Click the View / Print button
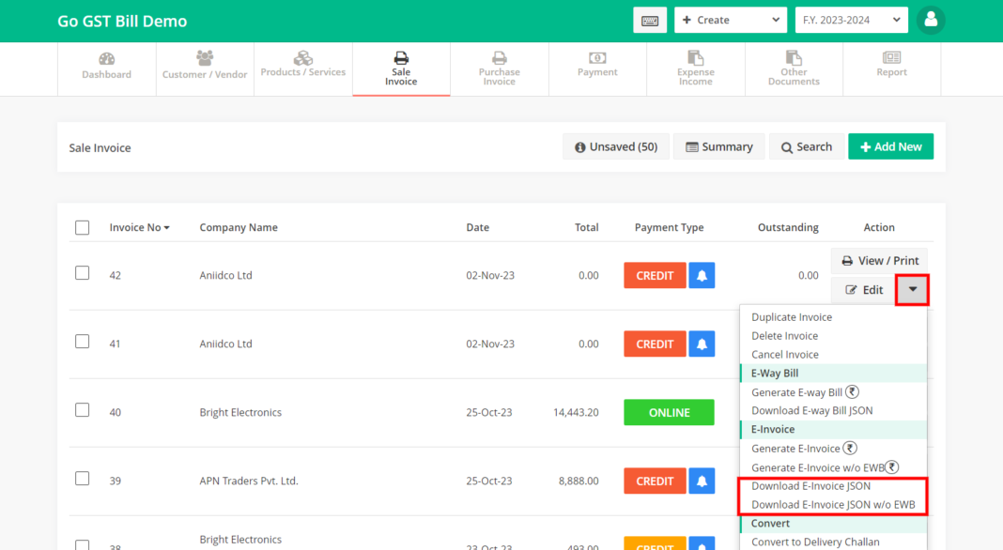The height and width of the screenshot is (550, 1003). click(880, 261)
